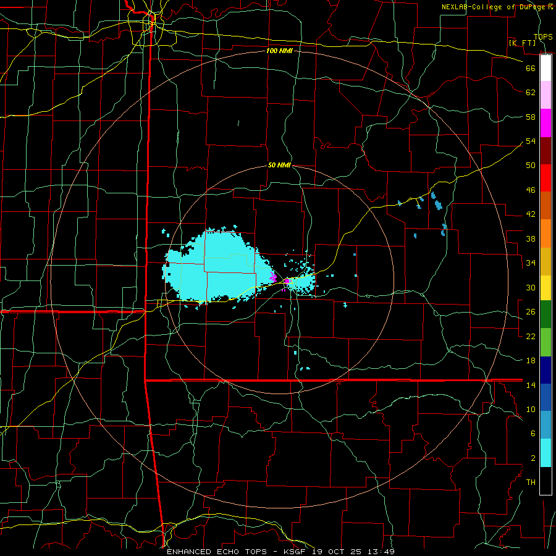Click the TH threshold label
556x556 pixels.
(x=531, y=482)
